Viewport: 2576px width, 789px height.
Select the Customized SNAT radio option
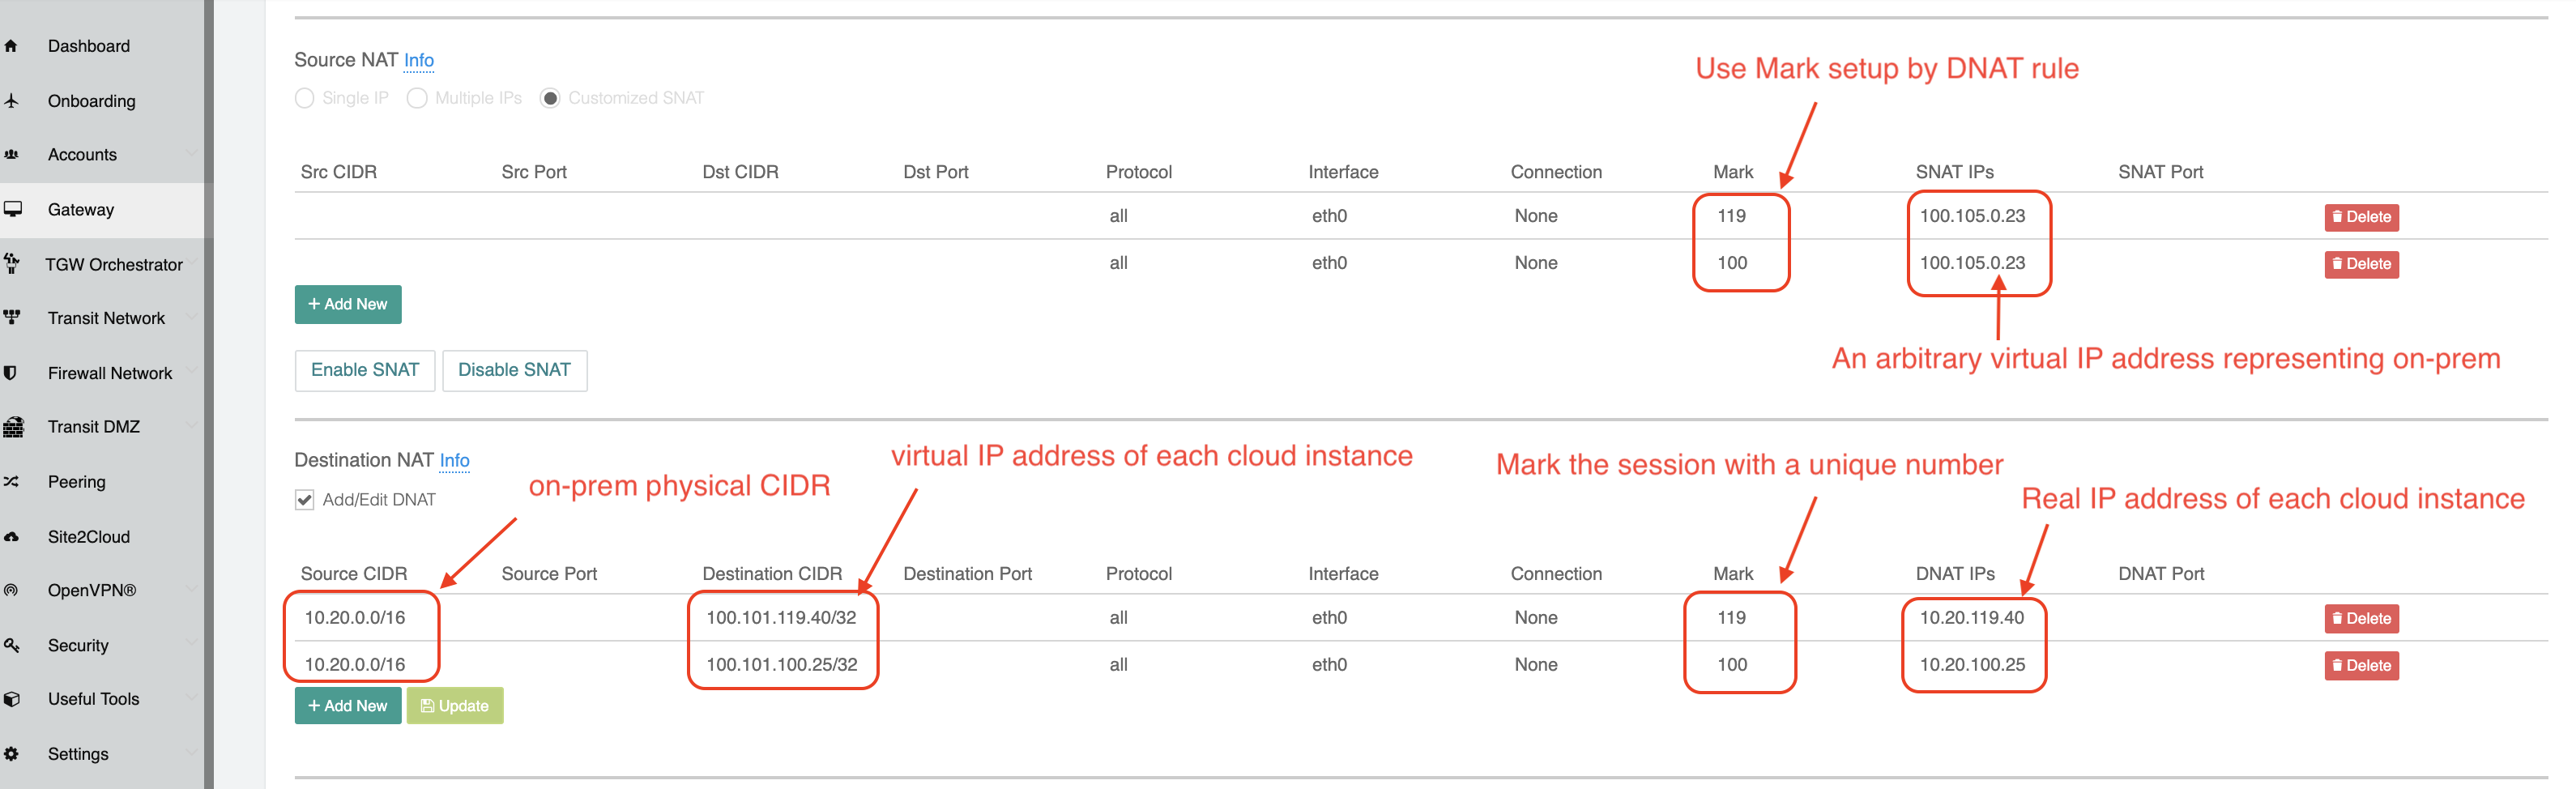(550, 98)
